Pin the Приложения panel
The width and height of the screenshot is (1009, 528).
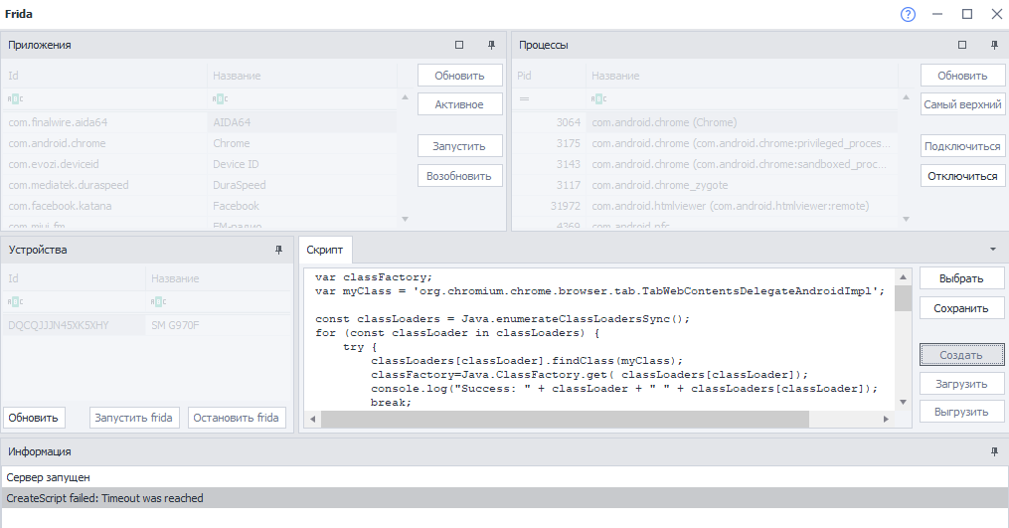[x=491, y=45]
